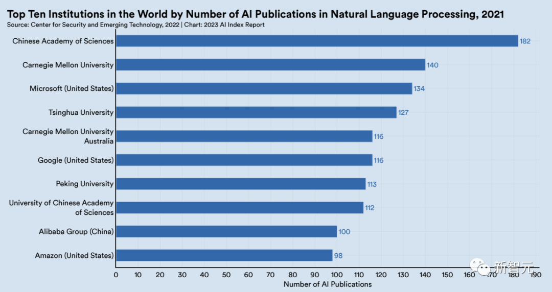
Task: Click the source line citing Center for Security
Action: point(135,25)
